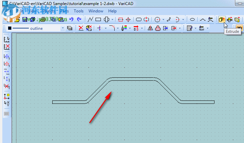Click the Redo arrow icon
The width and height of the screenshot is (244, 143).
click(79, 19)
